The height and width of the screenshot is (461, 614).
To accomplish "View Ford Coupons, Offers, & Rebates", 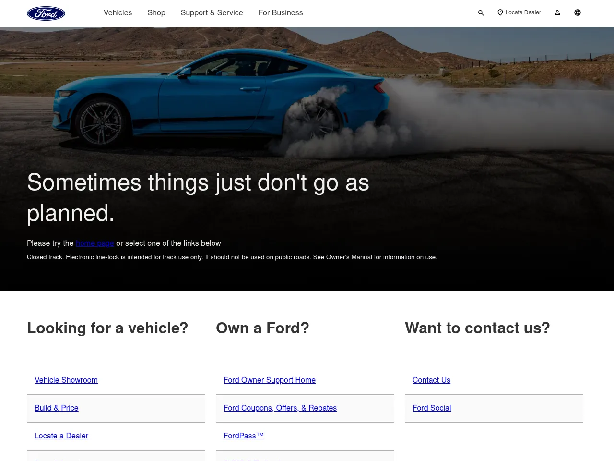I will click(x=280, y=408).
